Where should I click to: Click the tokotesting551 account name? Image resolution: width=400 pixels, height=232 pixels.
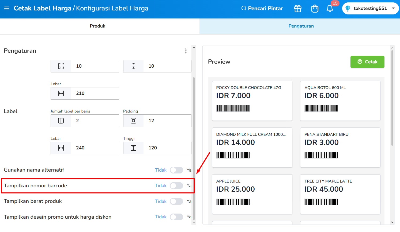tap(370, 8)
